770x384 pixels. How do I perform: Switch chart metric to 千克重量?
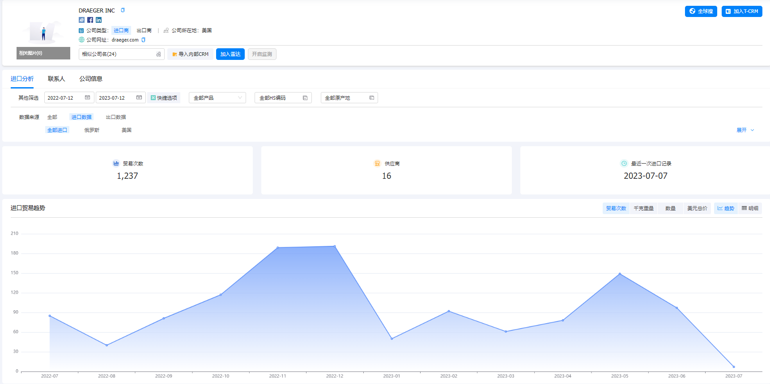tap(643, 208)
